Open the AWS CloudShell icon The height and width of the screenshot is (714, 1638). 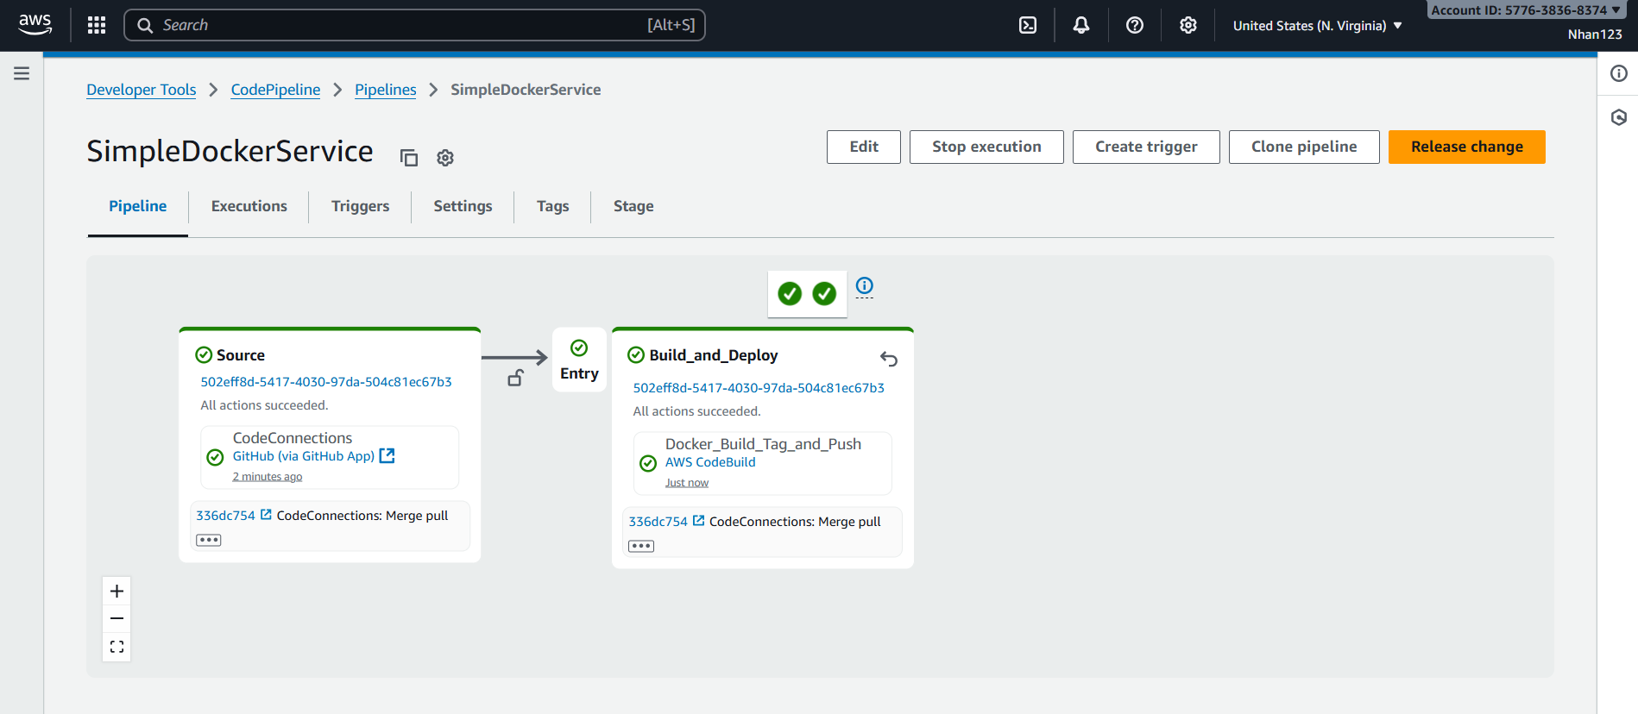tap(1027, 25)
